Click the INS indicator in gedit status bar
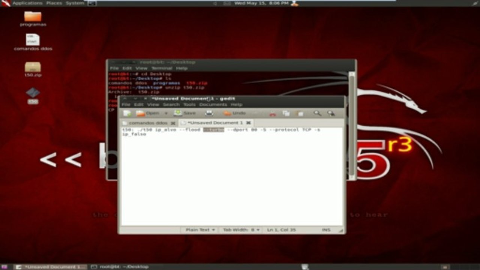 [x=326, y=229]
